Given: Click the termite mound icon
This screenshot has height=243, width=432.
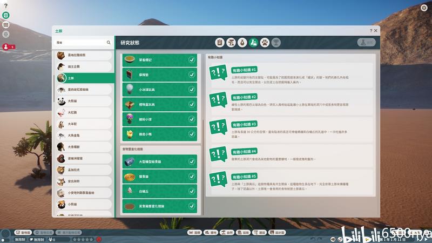Looking at the screenshot, I should pos(130,191).
